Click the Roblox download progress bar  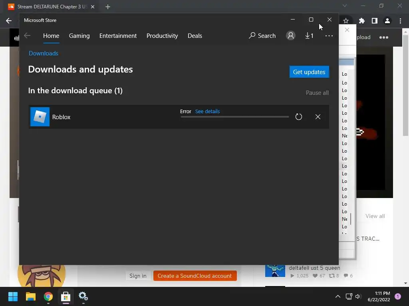pyautogui.click(x=235, y=117)
